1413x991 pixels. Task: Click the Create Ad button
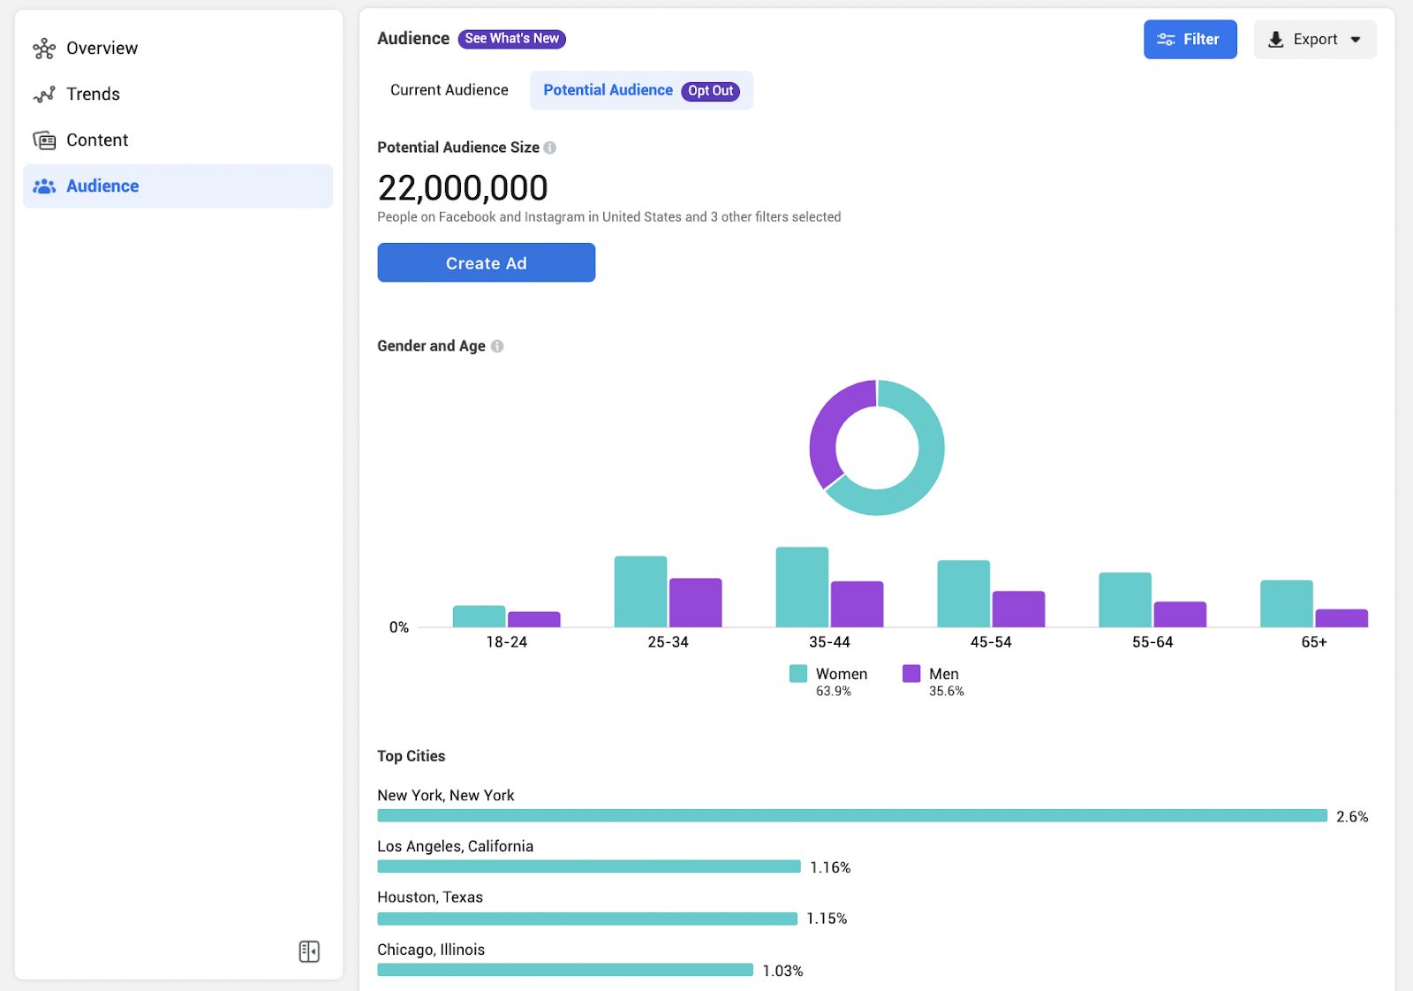coord(487,263)
